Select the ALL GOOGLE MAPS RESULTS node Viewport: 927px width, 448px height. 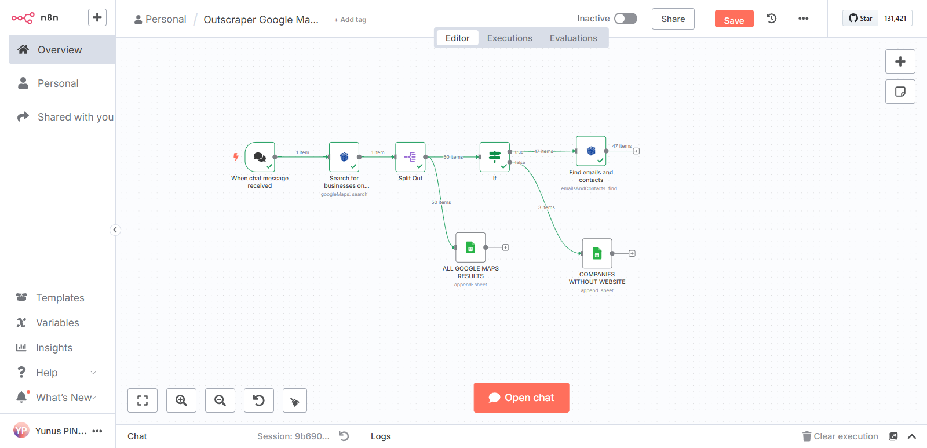[470, 247]
